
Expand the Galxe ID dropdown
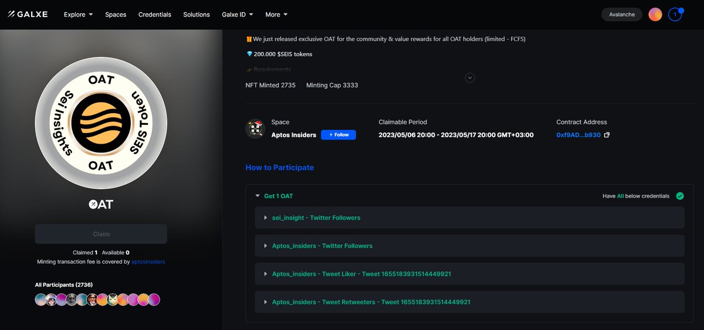(x=238, y=14)
